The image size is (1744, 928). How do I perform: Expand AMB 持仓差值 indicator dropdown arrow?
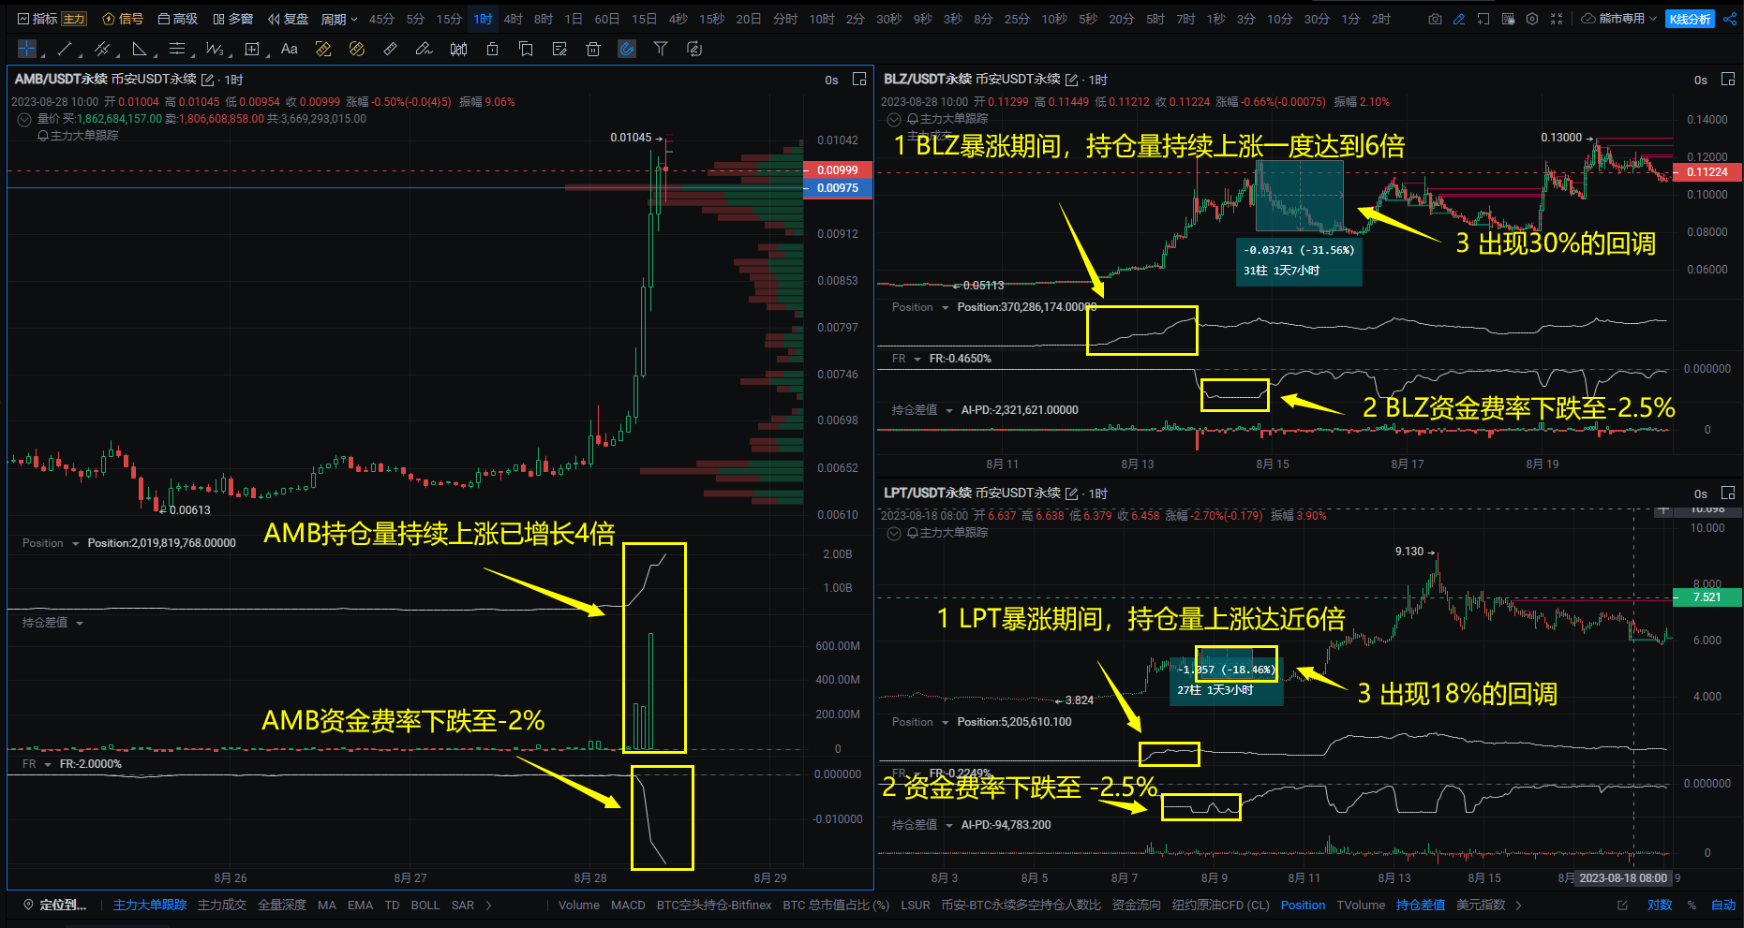pyautogui.click(x=80, y=623)
